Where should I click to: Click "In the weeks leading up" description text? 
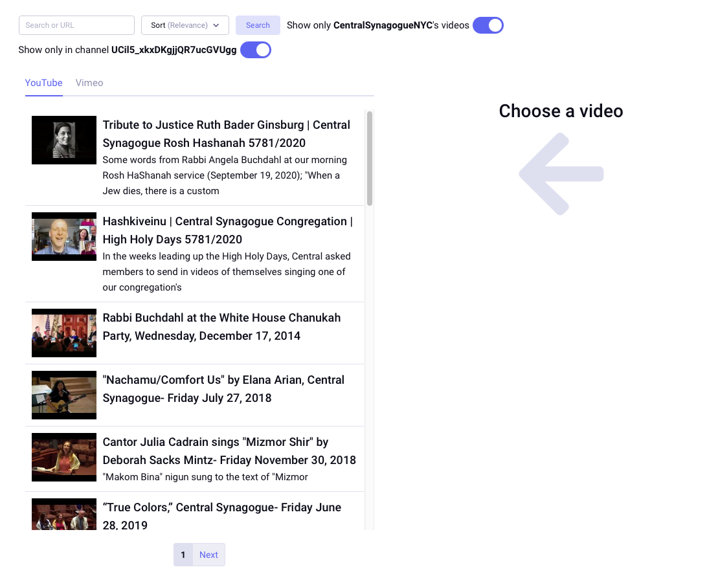tap(227, 272)
